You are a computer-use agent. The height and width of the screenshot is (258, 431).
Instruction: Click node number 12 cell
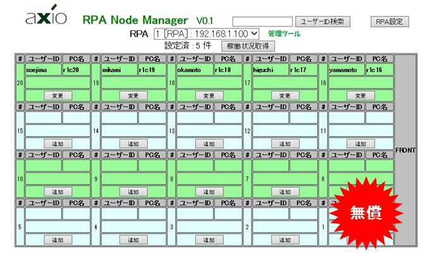(x=247, y=131)
